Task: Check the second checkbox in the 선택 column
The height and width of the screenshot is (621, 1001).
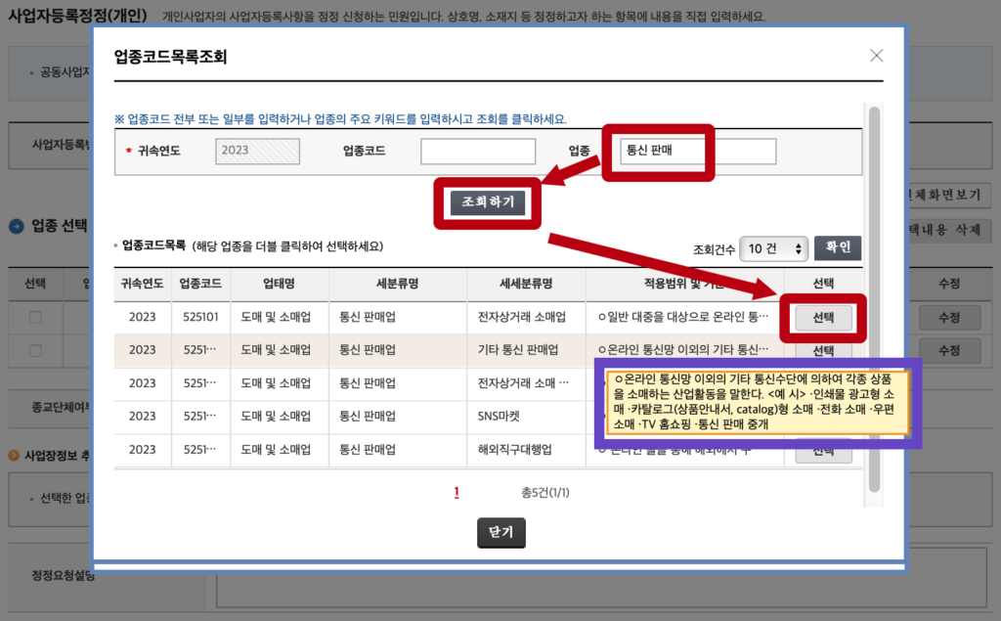Action: 35,350
